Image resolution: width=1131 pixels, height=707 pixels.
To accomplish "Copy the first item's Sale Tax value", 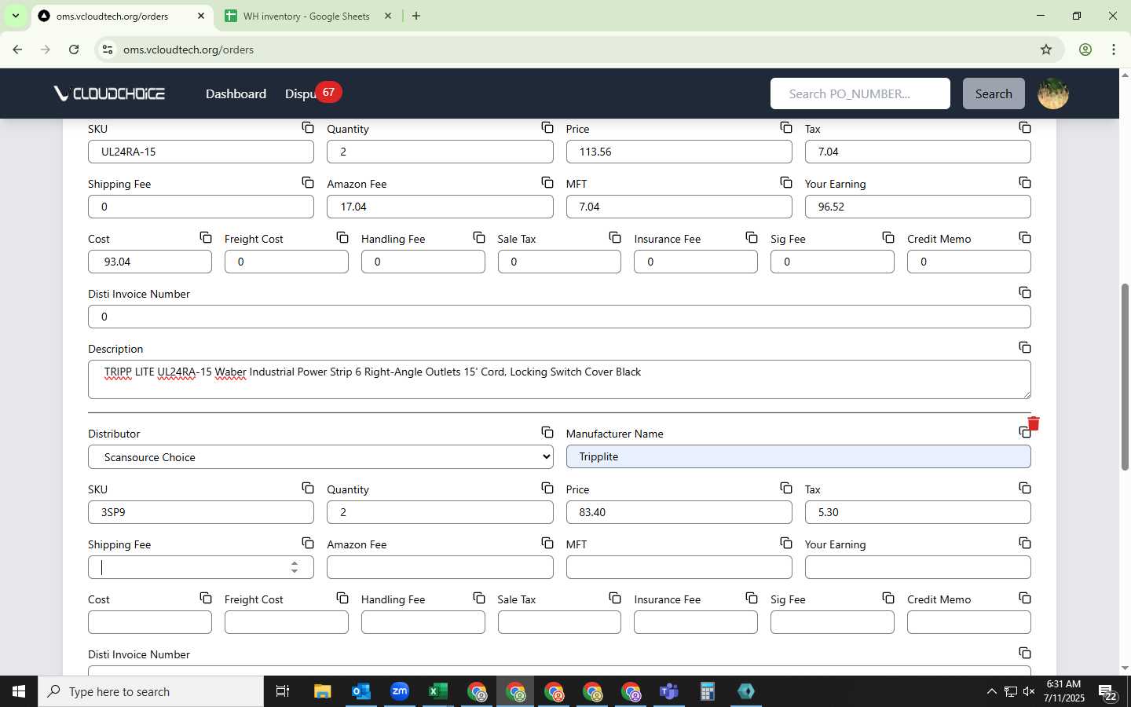I will click(x=615, y=237).
